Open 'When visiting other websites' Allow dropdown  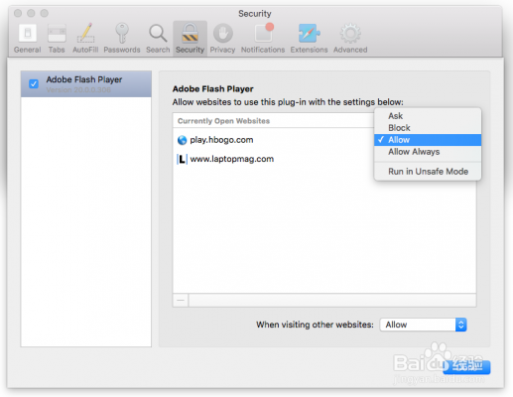tap(423, 325)
